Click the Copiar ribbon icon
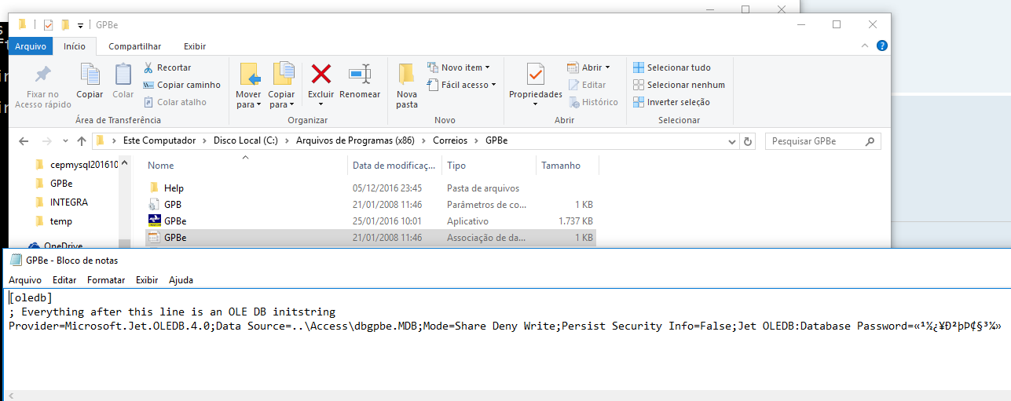 [x=90, y=75]
